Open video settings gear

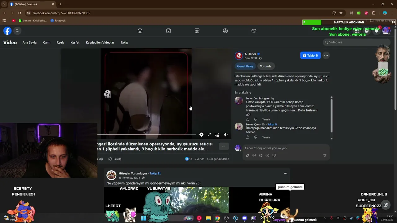(201, 135)
